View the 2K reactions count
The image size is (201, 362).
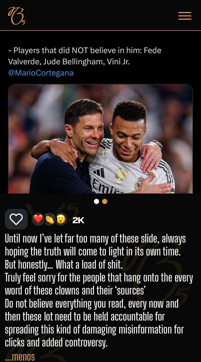pyautogui.click(x=78, y=220)
